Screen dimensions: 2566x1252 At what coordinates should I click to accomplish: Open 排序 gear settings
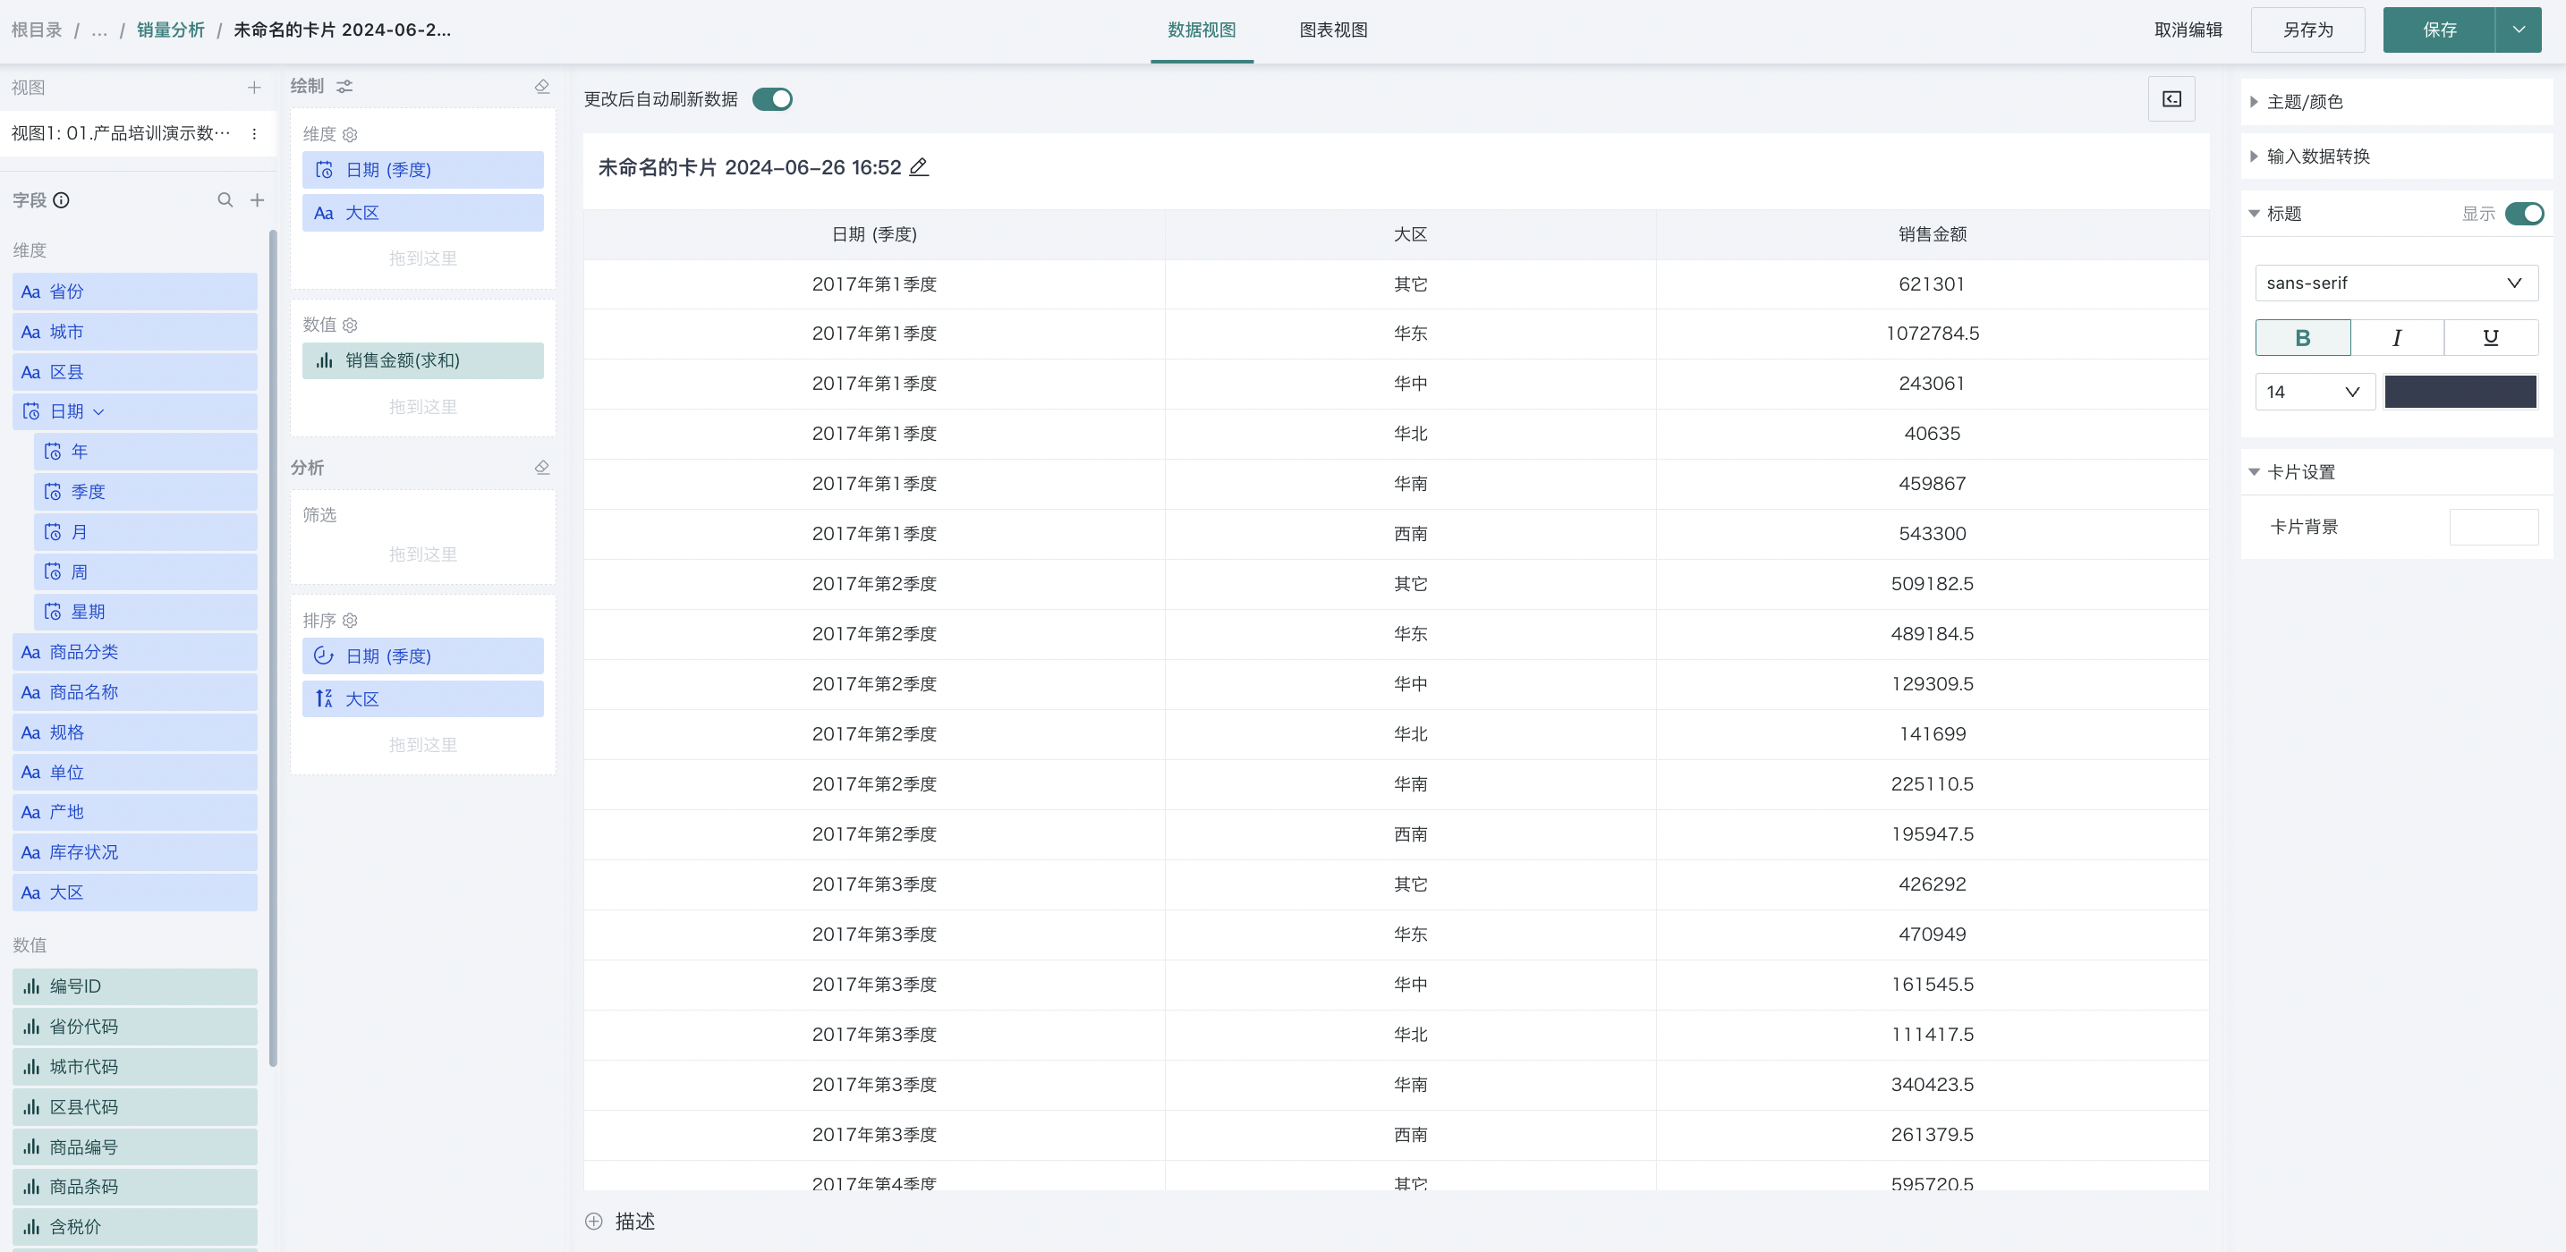tap(350, 621)
